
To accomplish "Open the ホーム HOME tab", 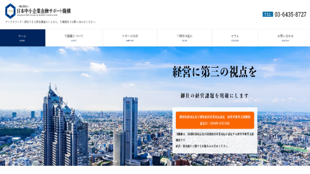I will tap(23, 38).
